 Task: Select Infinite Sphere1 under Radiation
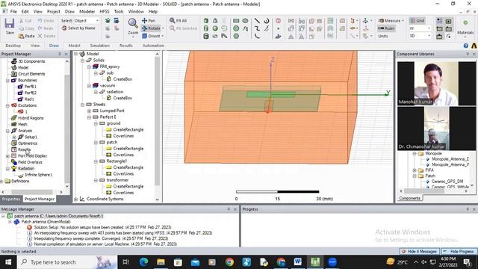38,175
